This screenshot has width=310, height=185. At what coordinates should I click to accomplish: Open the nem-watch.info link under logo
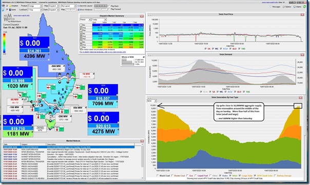coord(22,15)
